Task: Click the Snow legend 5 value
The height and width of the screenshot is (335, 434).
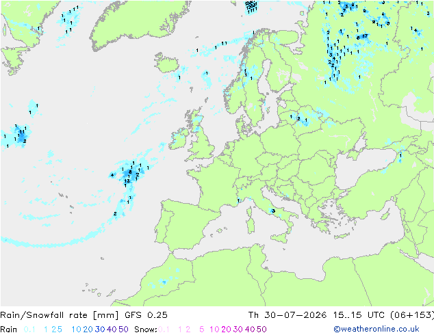Action: coord(202,330)
